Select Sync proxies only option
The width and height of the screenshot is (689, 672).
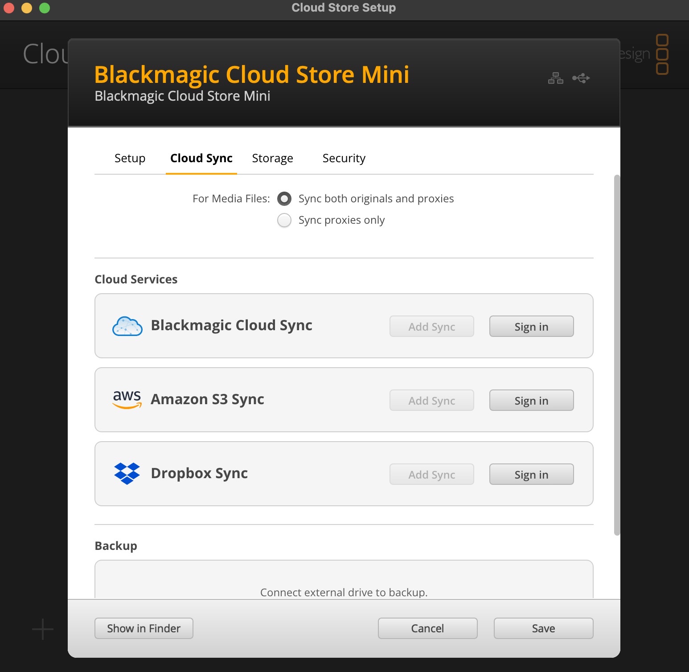[284, 220]
